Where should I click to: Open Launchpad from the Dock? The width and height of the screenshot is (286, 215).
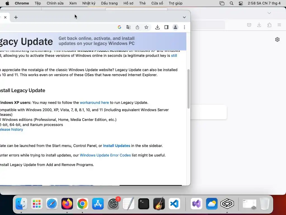pos(37,204)
